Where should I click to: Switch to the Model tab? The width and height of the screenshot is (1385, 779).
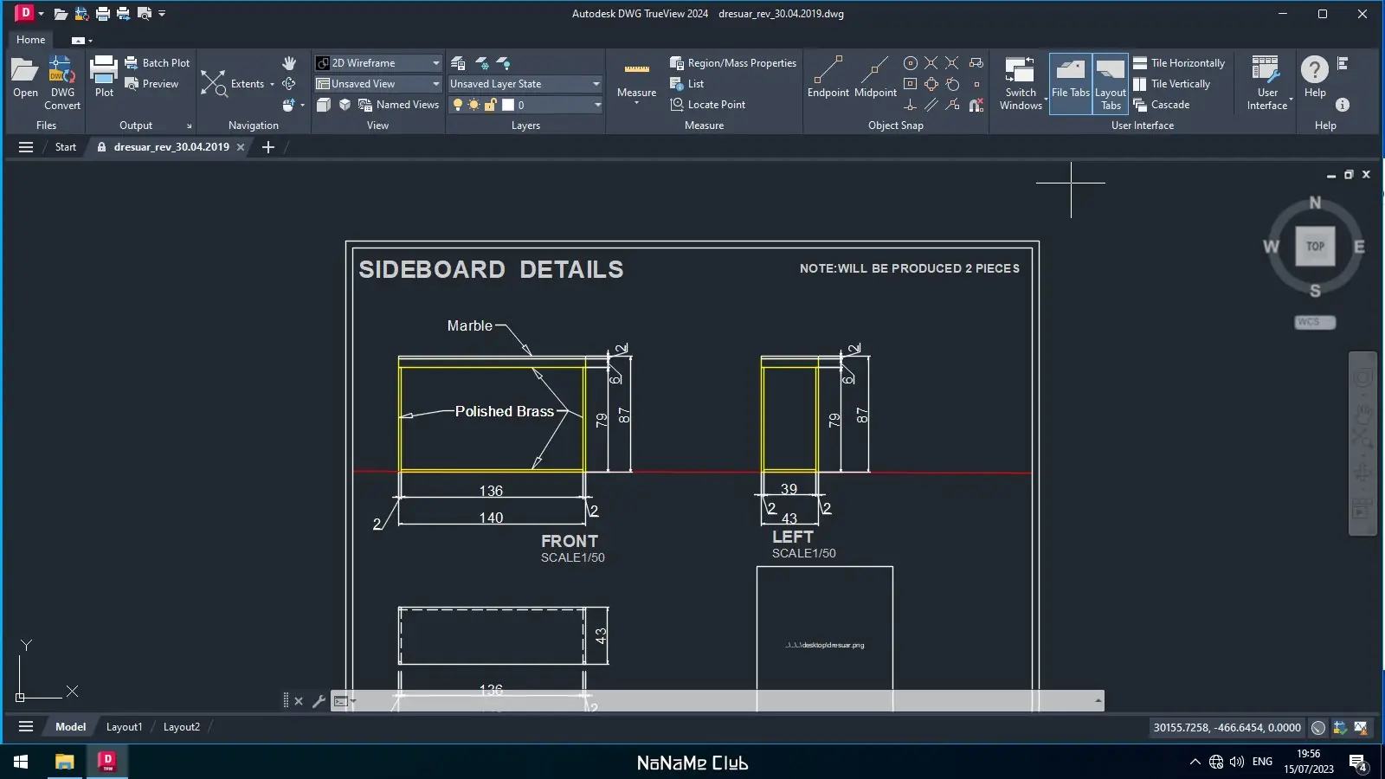pos(70,727)
